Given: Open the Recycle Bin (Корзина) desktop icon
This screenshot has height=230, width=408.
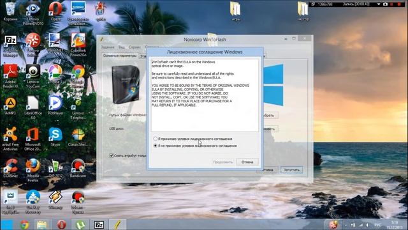Looking at the screenshot, I should (10, 11).
